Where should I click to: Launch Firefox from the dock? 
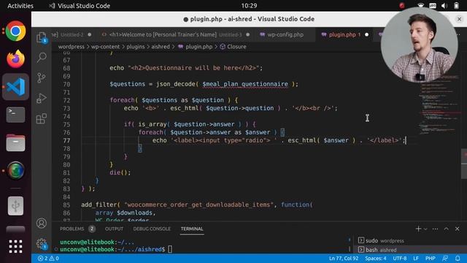click(15, 58)
